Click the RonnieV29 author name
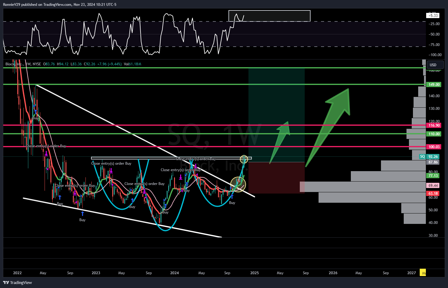 point(12,4)
